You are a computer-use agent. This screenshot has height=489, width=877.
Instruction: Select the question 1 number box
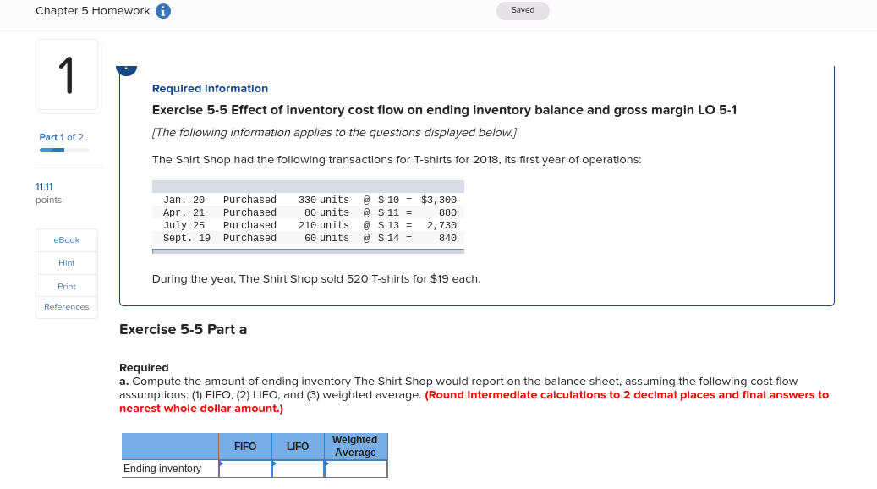click(x=68, y=74)
